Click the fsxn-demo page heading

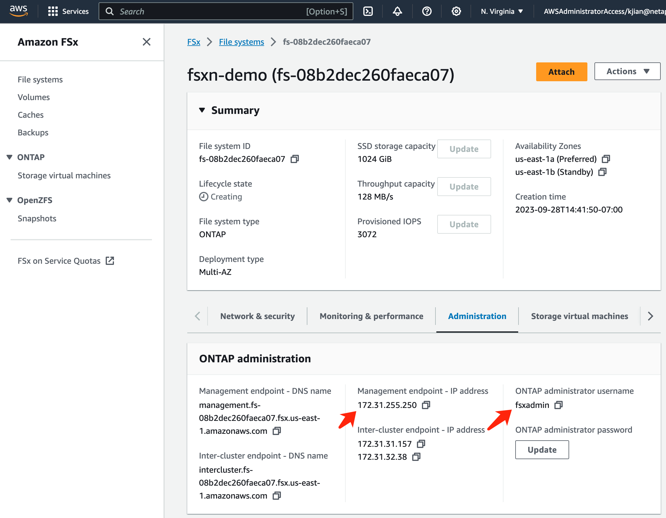[x=321, y=75]
